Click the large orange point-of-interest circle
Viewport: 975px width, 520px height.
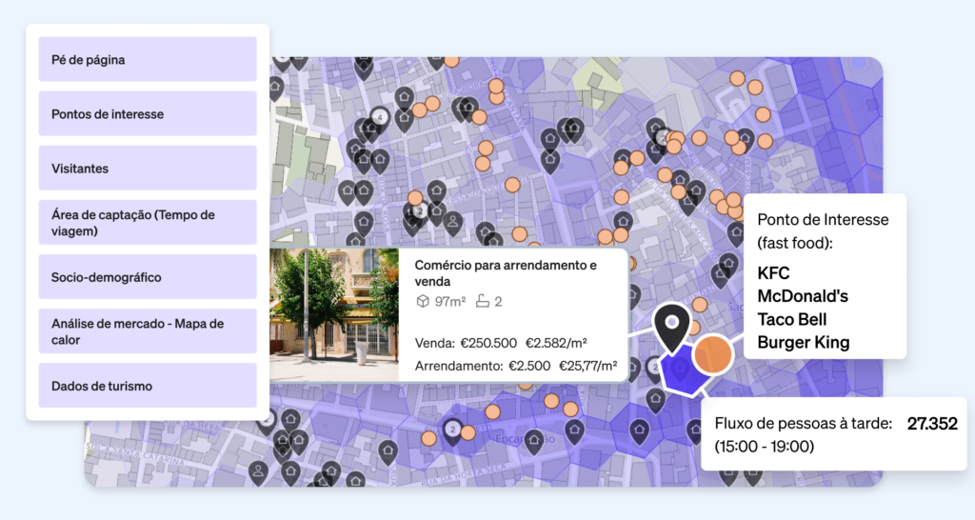(712, 354)
